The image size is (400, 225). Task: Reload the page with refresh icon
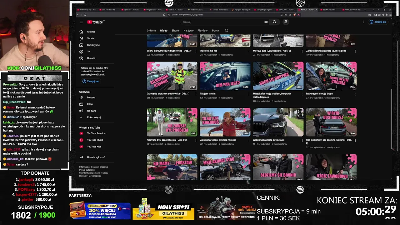tap(85, 15)
